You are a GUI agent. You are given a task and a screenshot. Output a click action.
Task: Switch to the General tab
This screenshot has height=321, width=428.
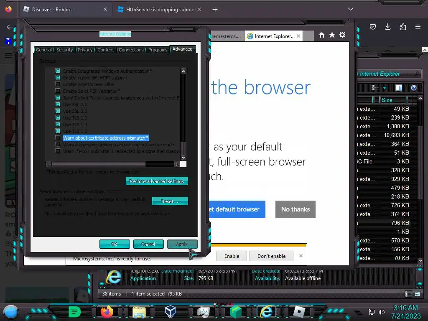(43, 50)
